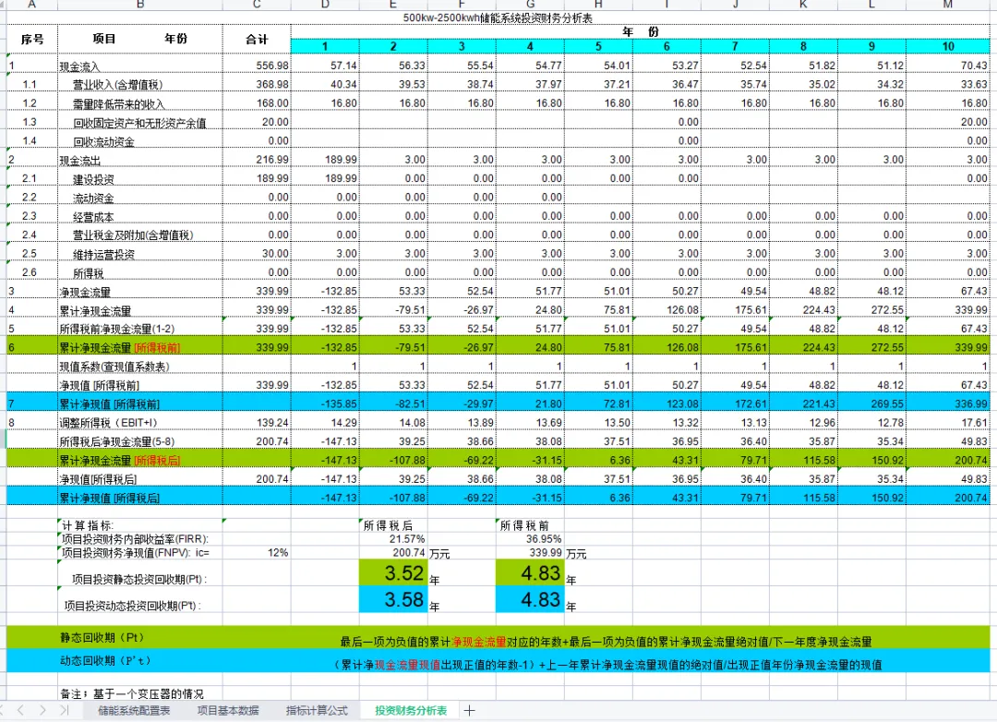Select the title cell 500kw-2500kwh储能系统投资财务分析表
Screen dimensions: 997x722
point(498,18)
